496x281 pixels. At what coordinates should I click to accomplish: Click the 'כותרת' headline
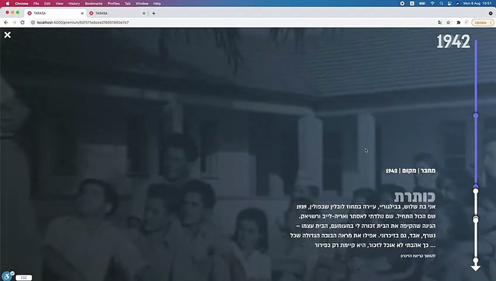tap(415, 196)
